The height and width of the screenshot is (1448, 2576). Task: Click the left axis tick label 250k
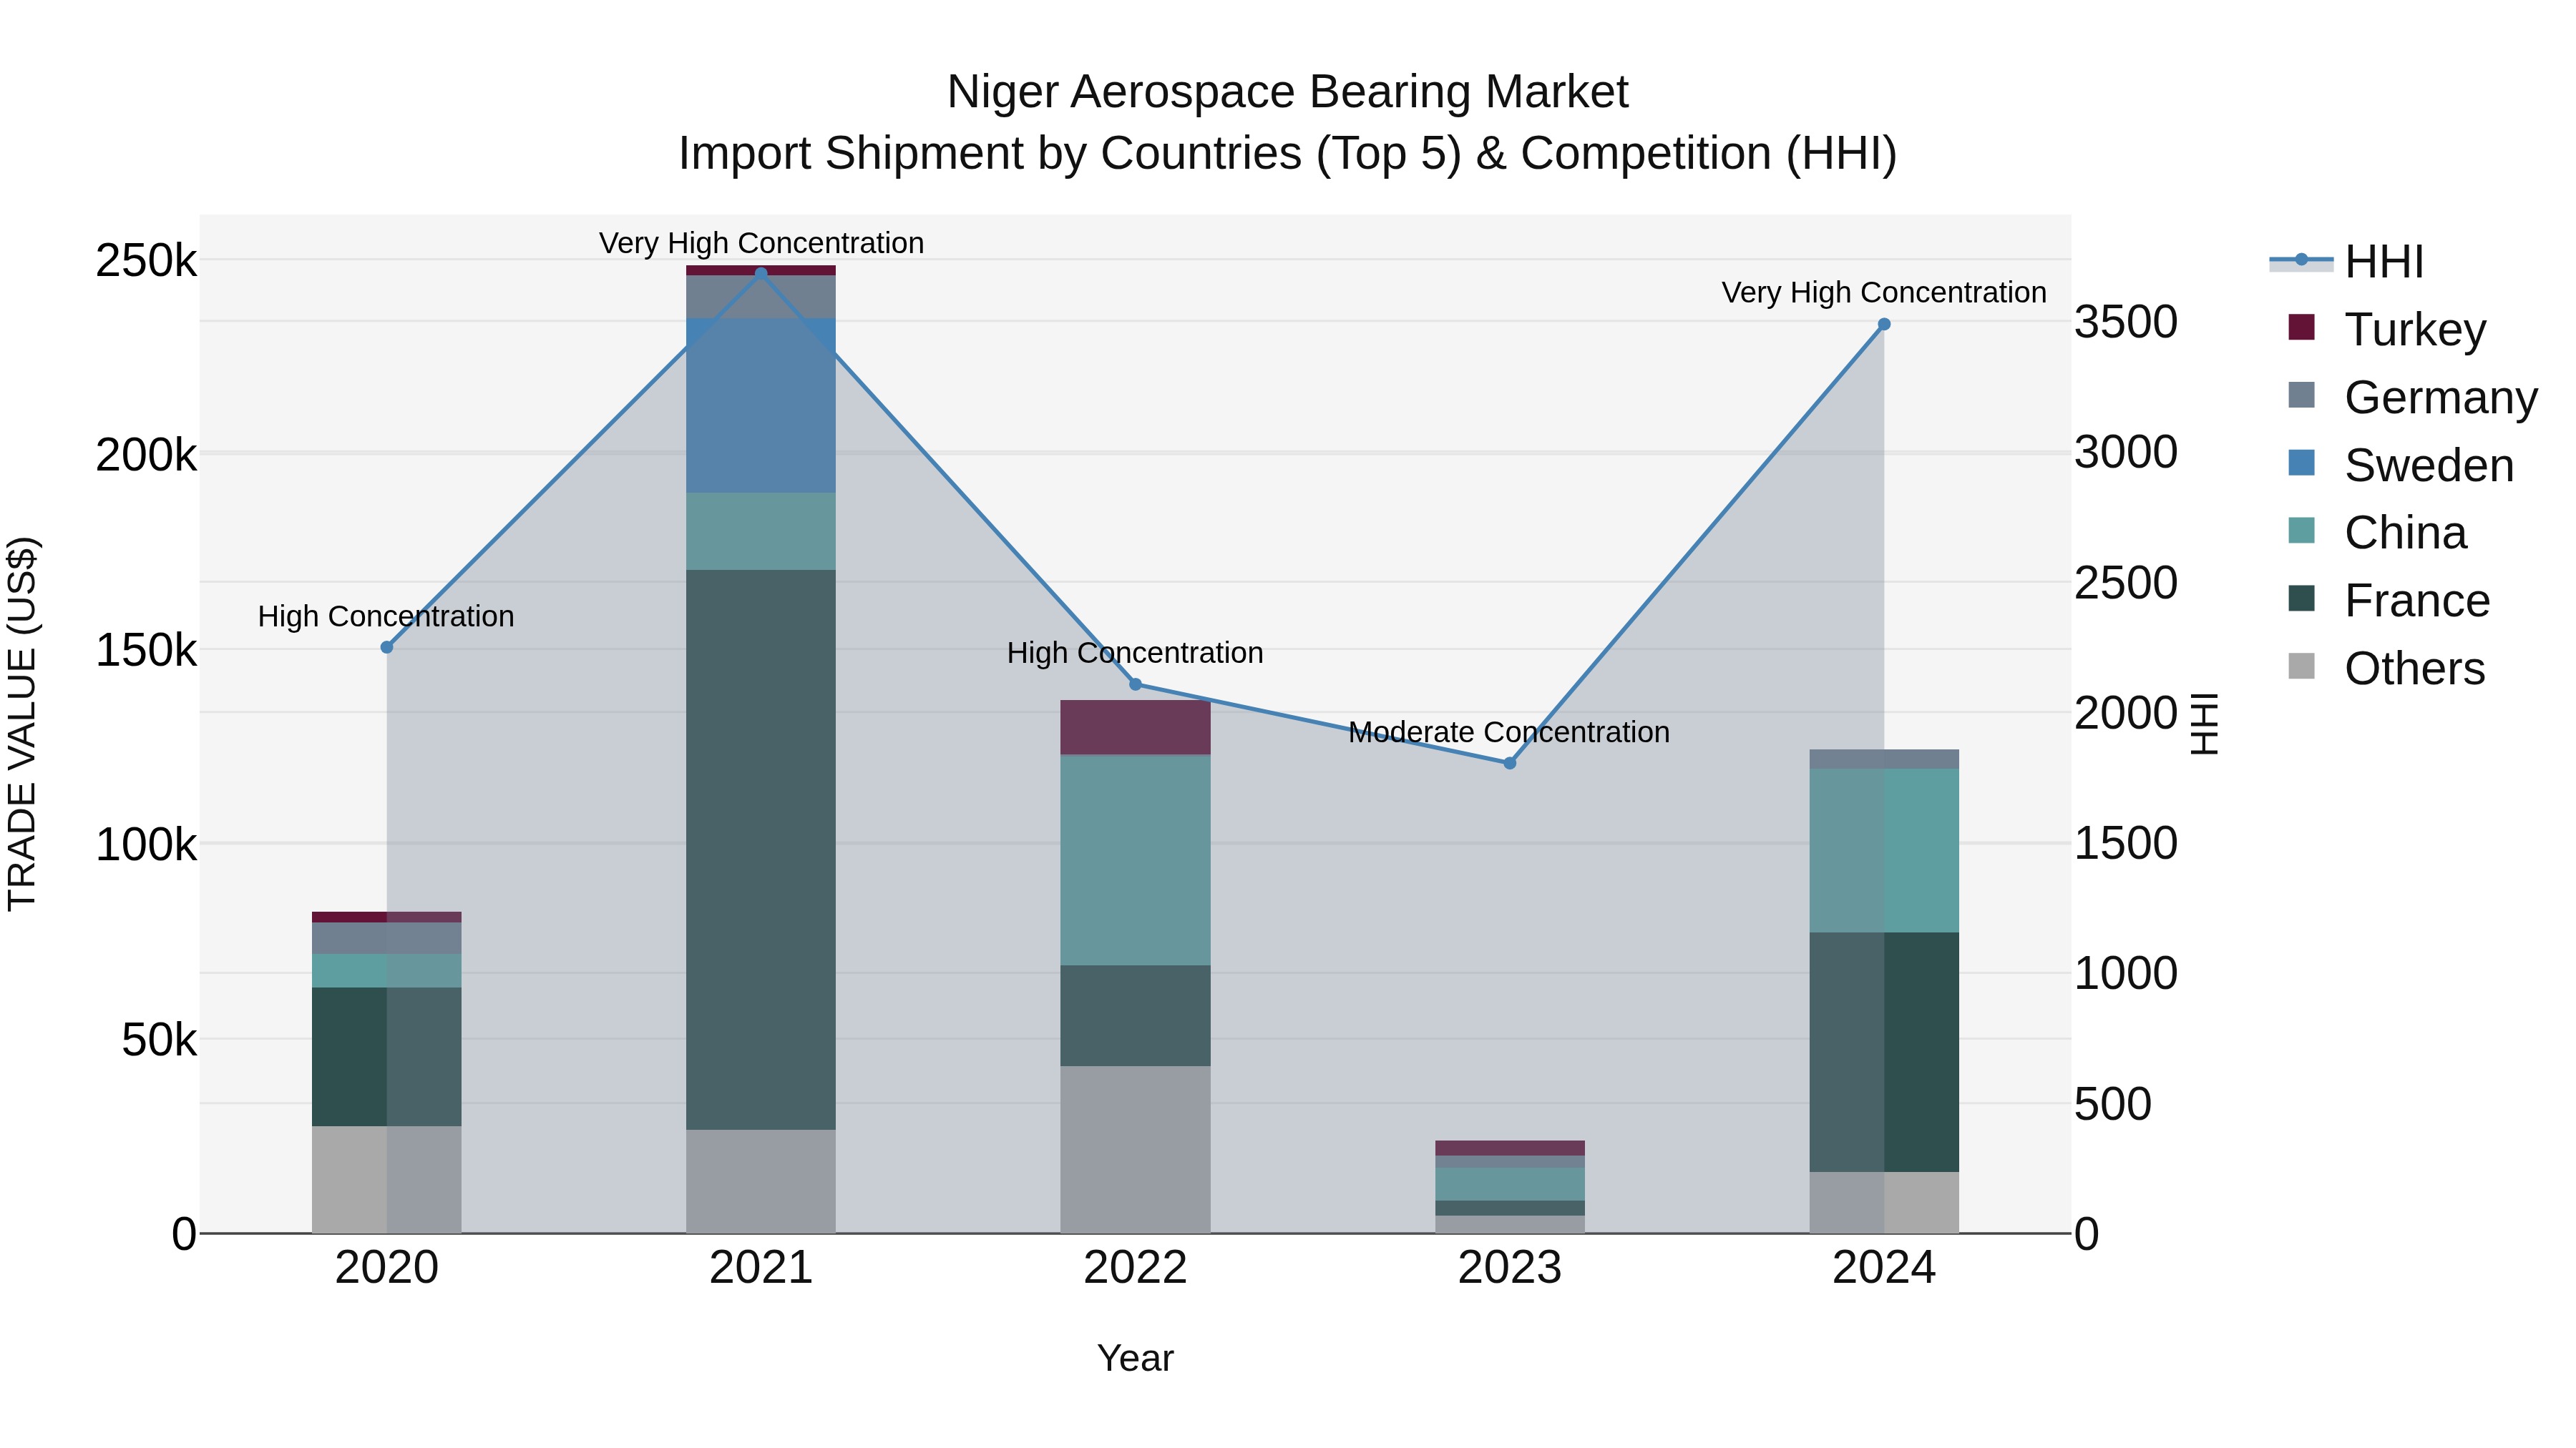(146, 261)
